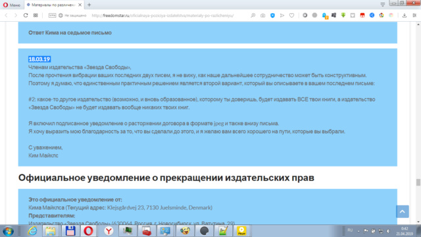Show Не защищено site security info
Image resolution: width=421 pixels, height=237 pixels.
72,16
